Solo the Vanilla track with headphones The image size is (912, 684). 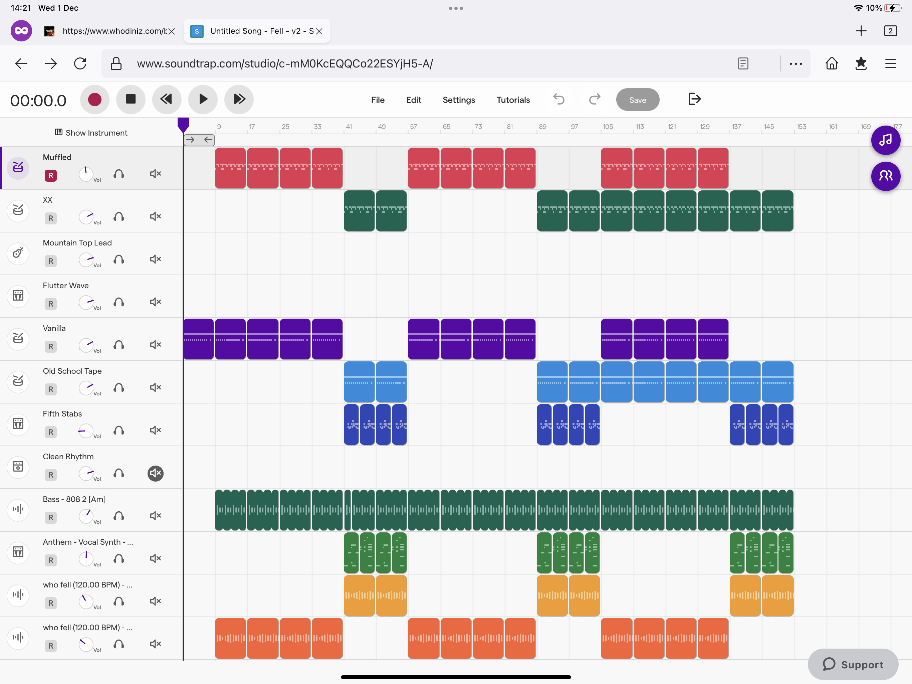pyautogui.click(x=119, y=345)
